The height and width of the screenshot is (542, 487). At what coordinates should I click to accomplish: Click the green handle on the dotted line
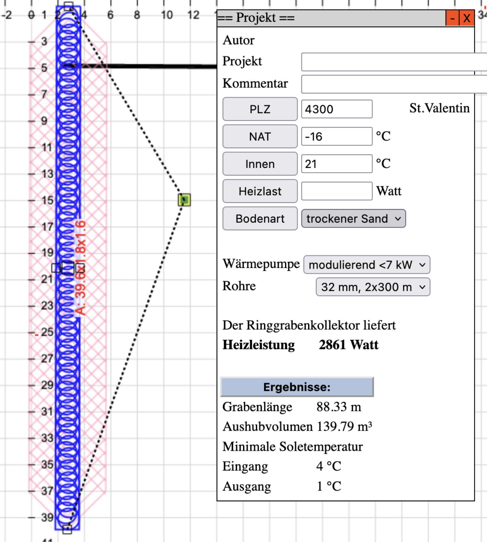pyautogui.click(x=185, y=200)
